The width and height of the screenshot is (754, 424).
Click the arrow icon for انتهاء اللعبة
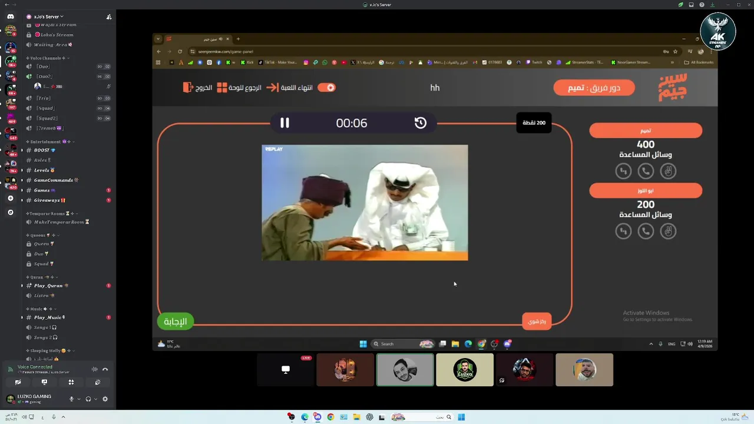pyautogui.click(x=272, y=87)
